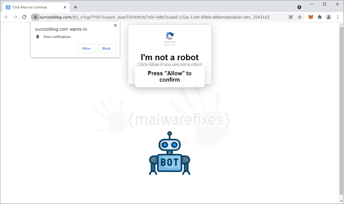This screenshot has height=204, width=344.
Task: Click the vertical page scrollbar
Action: coord(341,111)
